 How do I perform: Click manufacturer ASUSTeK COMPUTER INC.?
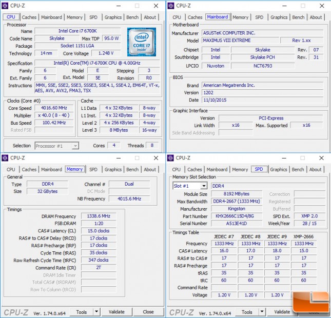coord(262,33)
